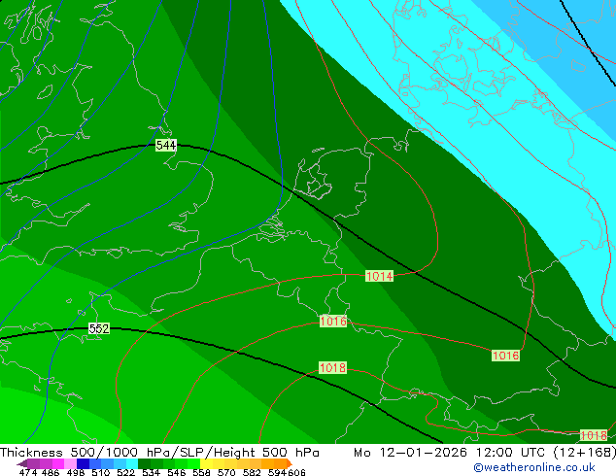Viewport: 616px width, 476px height.
Task: Click the 544 height contour label
Action: pos(166,146)
